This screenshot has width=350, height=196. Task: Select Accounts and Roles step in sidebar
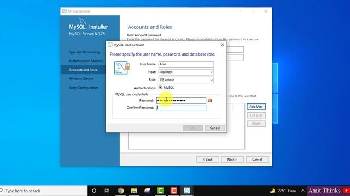[x=83, y=70]
